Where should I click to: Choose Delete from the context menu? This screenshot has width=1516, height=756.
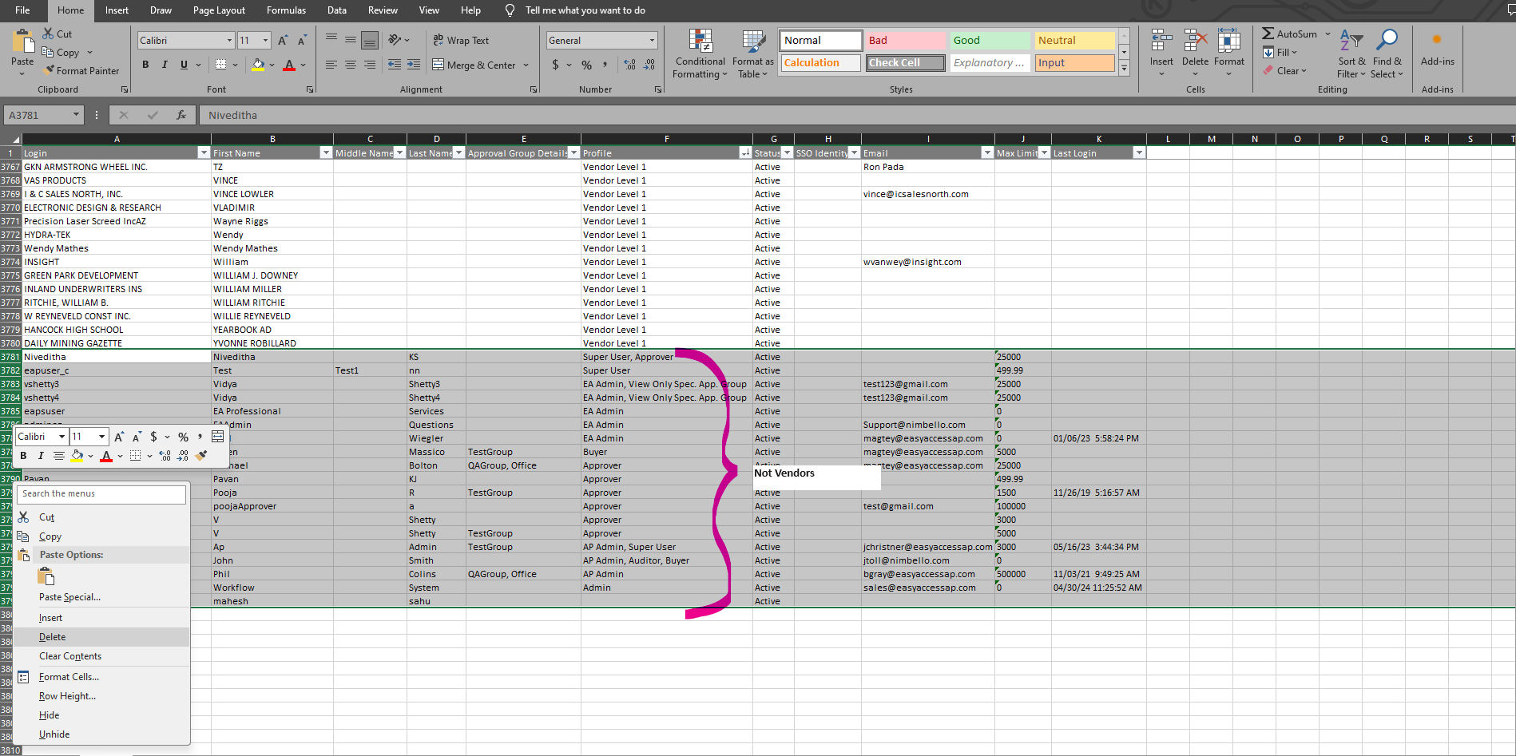[53, 637]
